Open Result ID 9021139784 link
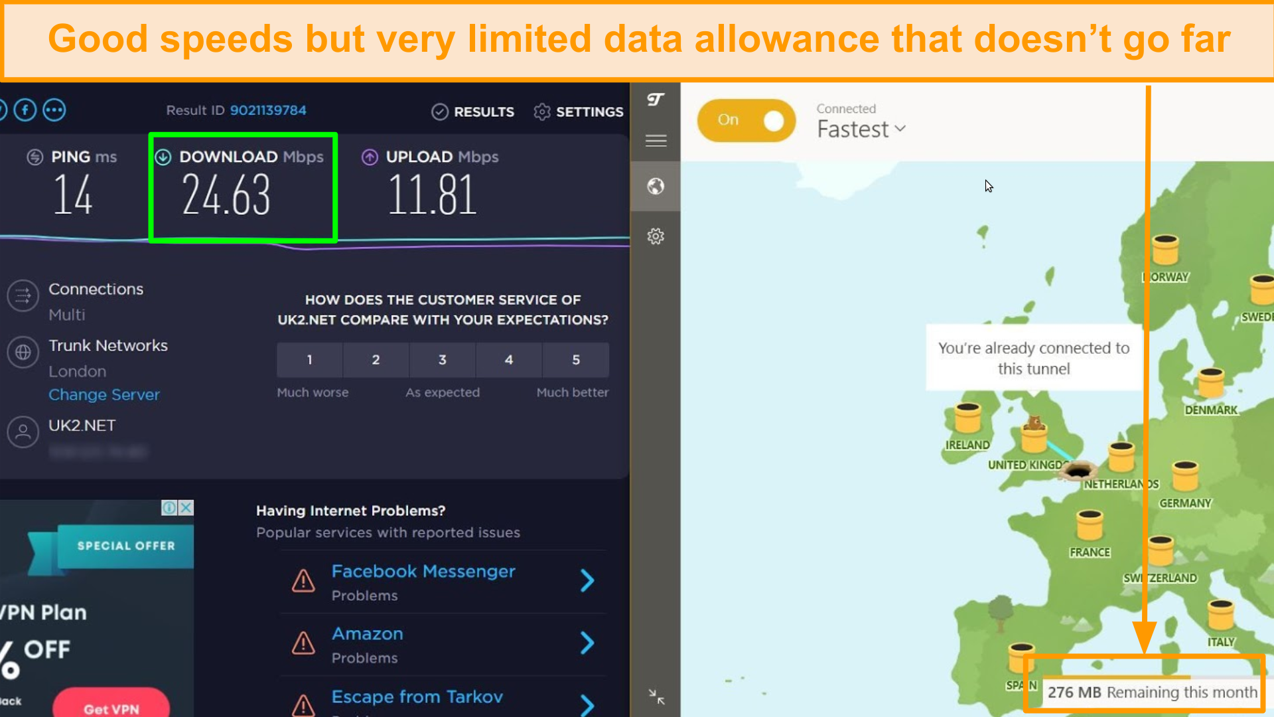1274x717 pixels. 268,110
